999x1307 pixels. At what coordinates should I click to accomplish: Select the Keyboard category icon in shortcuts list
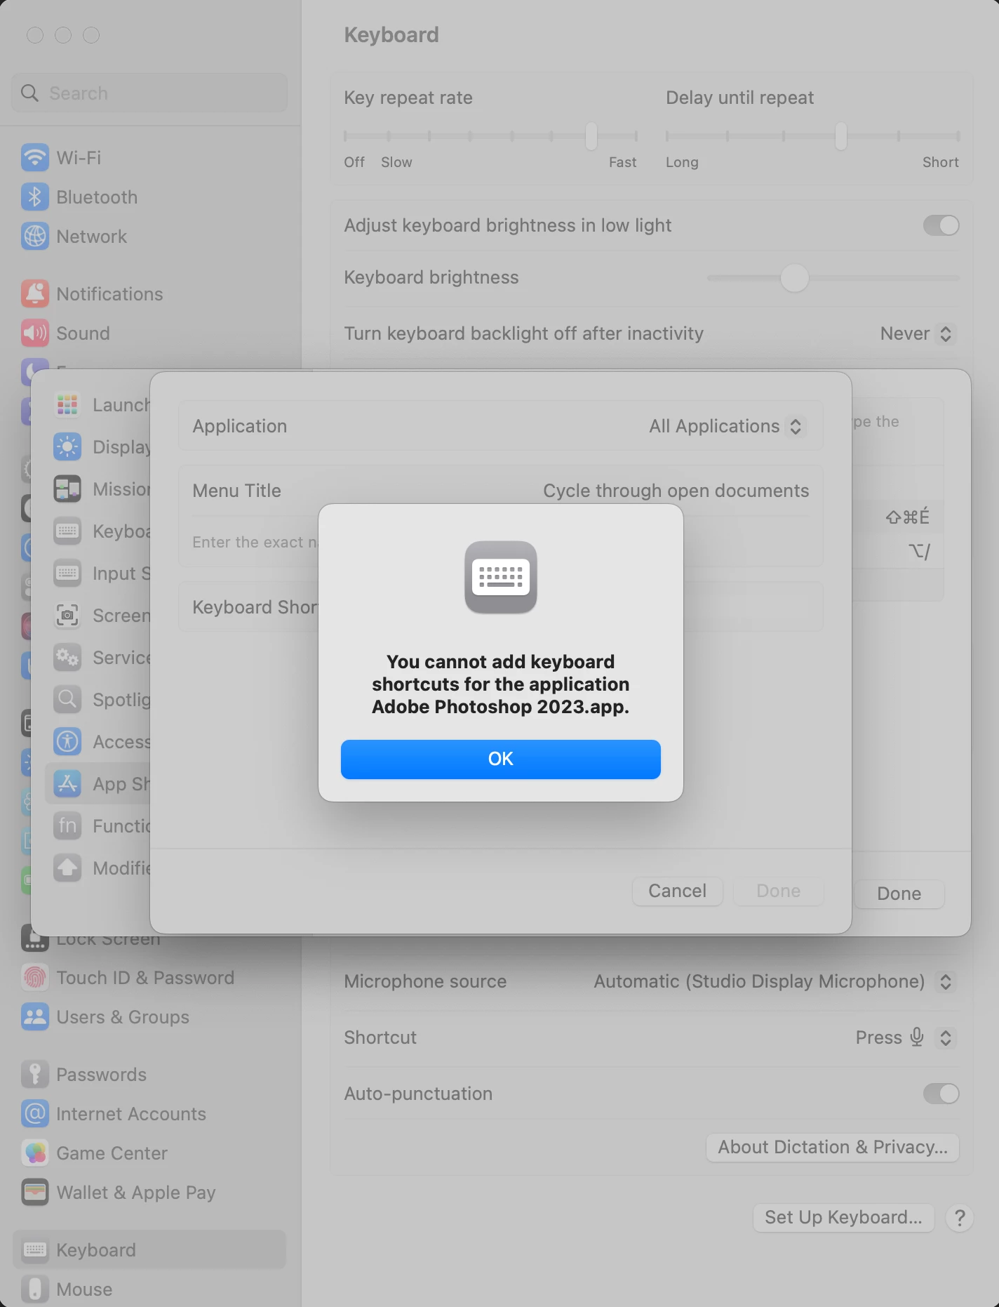[x=67, y=531]
